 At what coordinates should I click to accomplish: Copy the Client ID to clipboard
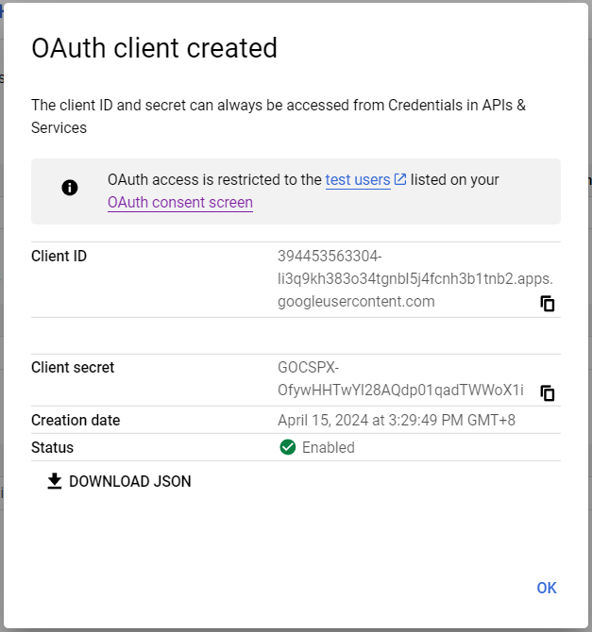pos(548,304)
